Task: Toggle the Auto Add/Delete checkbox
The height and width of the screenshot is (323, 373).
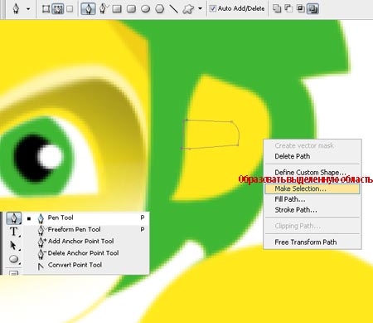Action: pos(212,8)
